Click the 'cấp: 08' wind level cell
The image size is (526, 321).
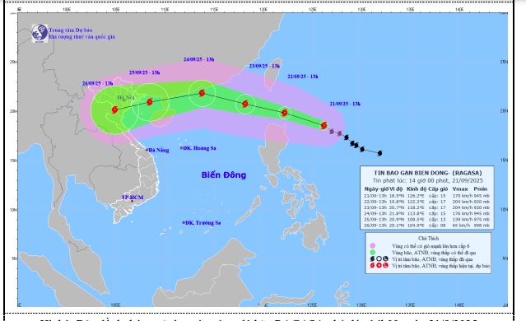tap(437, 226)
